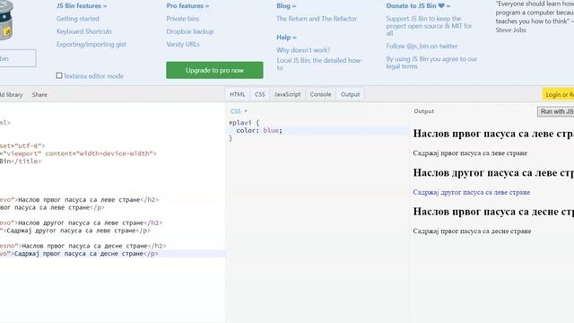Image resolution: width=574 pixels, height=323 pixels.
Task: Open The Return and The Refactor post
Action: tap(317, 19)
